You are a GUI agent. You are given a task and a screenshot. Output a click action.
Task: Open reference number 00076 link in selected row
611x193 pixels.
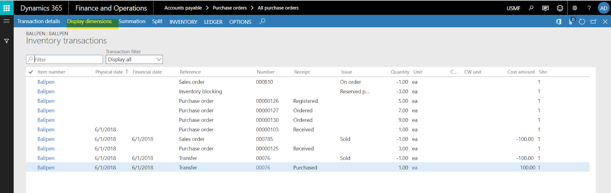point(263,167)
